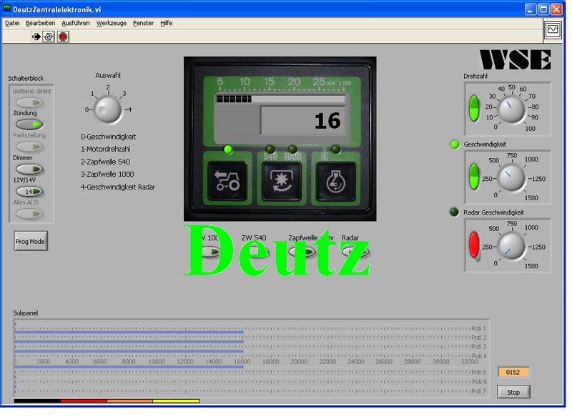Click the LED above the 1000 label

[292, 149]
